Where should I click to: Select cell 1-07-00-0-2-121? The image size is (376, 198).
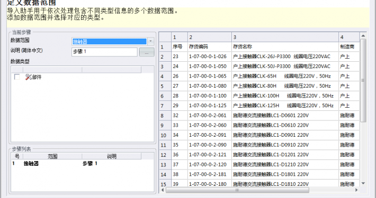pyautogui.click(x=210, y=155)
